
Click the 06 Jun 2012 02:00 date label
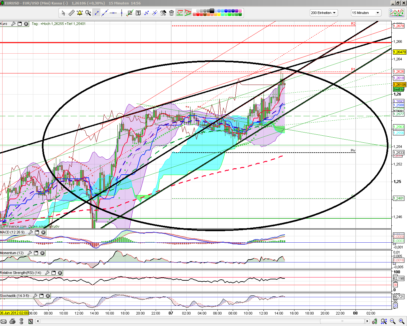click(14, 313)
